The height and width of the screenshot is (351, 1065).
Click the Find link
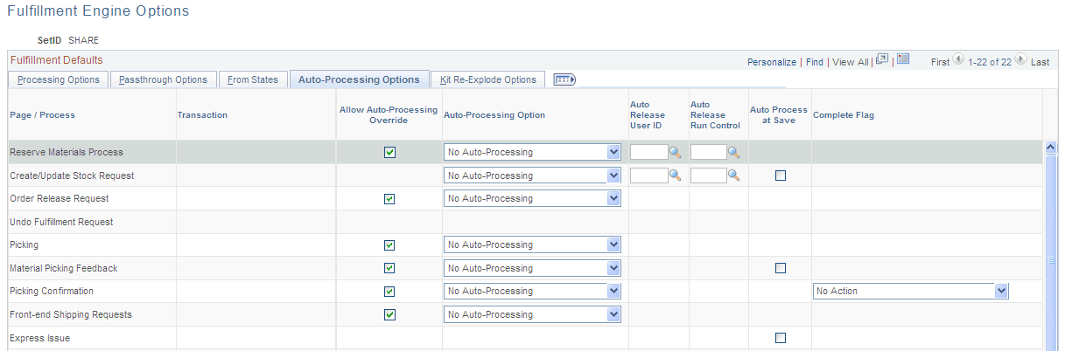[815, 63]
